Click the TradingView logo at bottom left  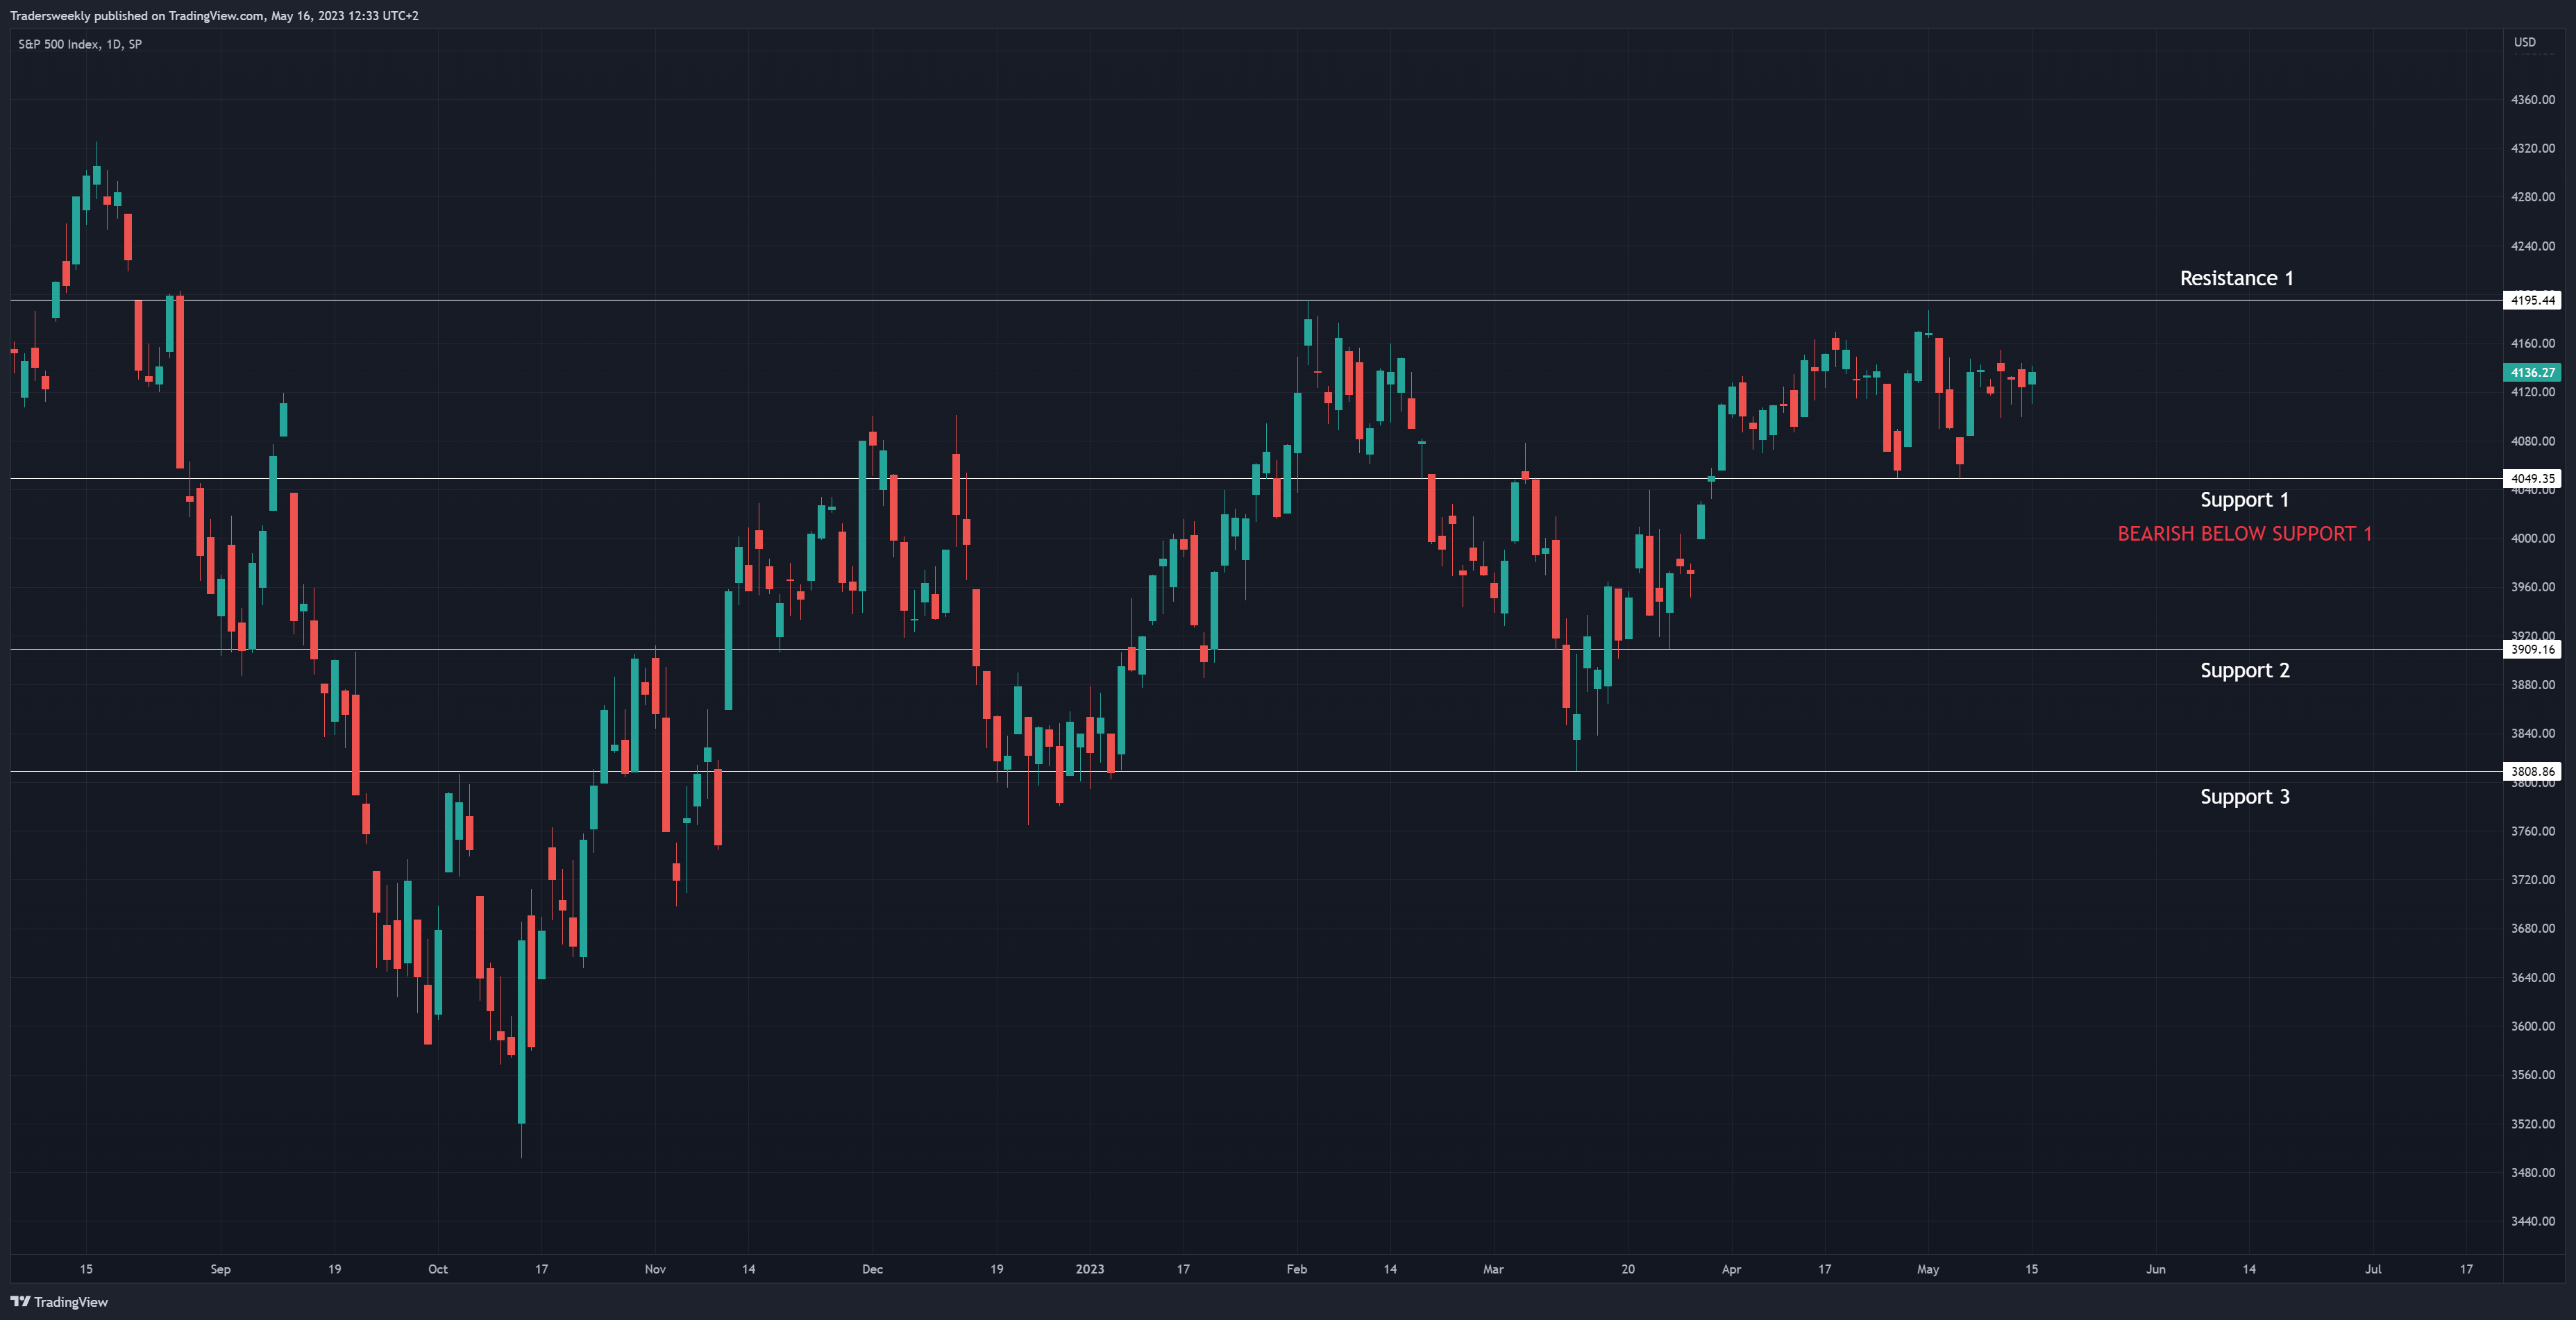click(x=59, y=1301)
